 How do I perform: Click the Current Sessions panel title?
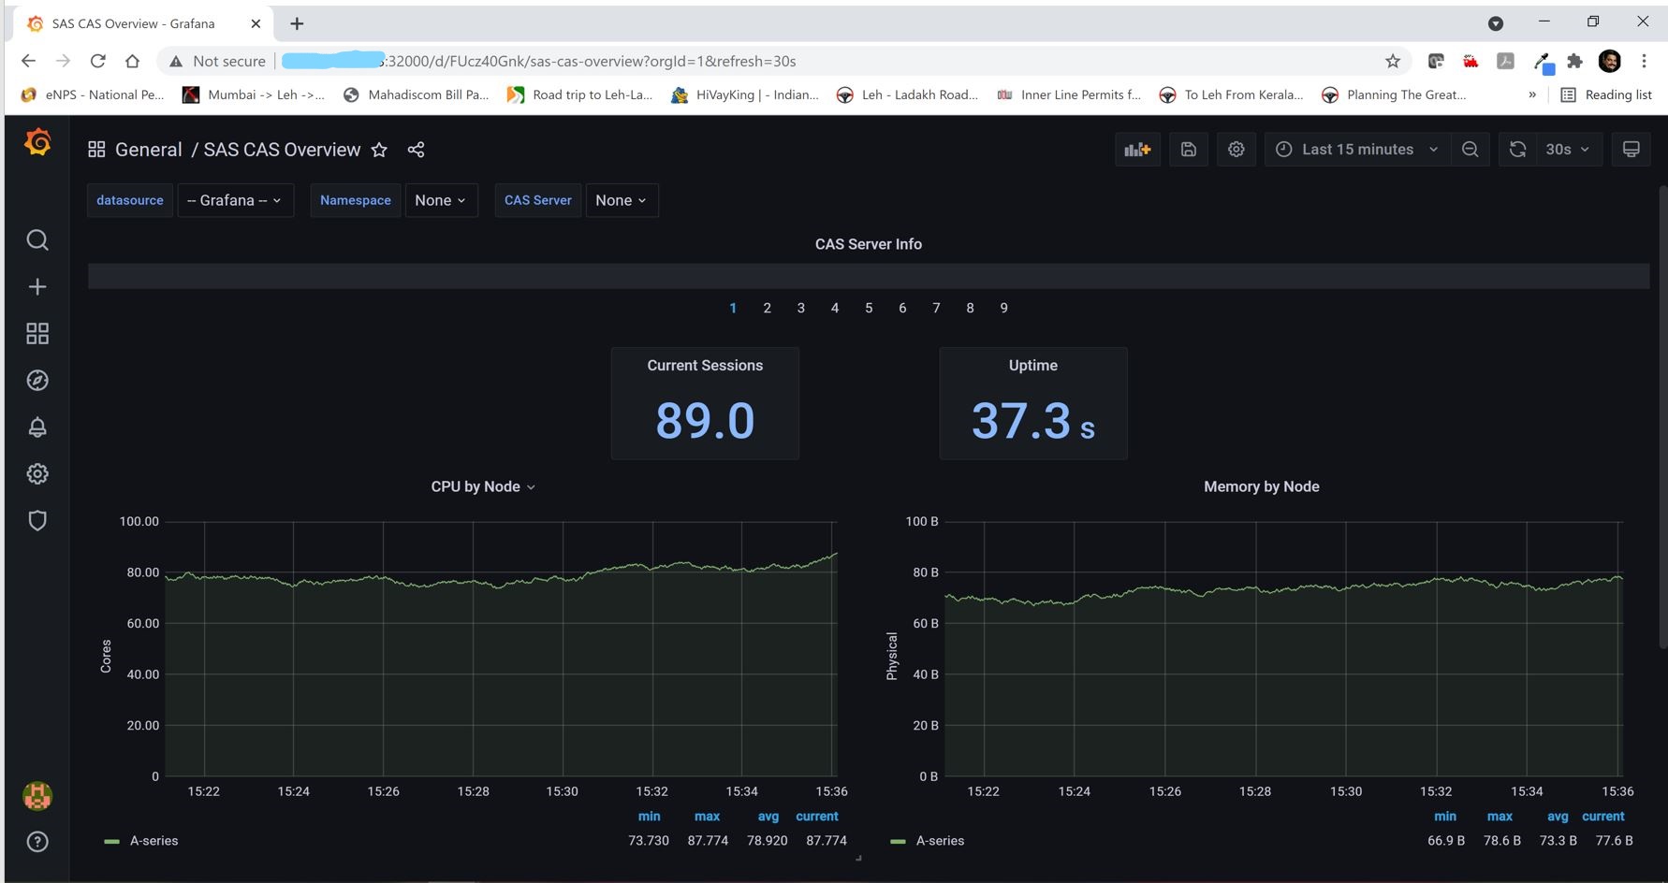pyautogui.click(x=705, y=366)
